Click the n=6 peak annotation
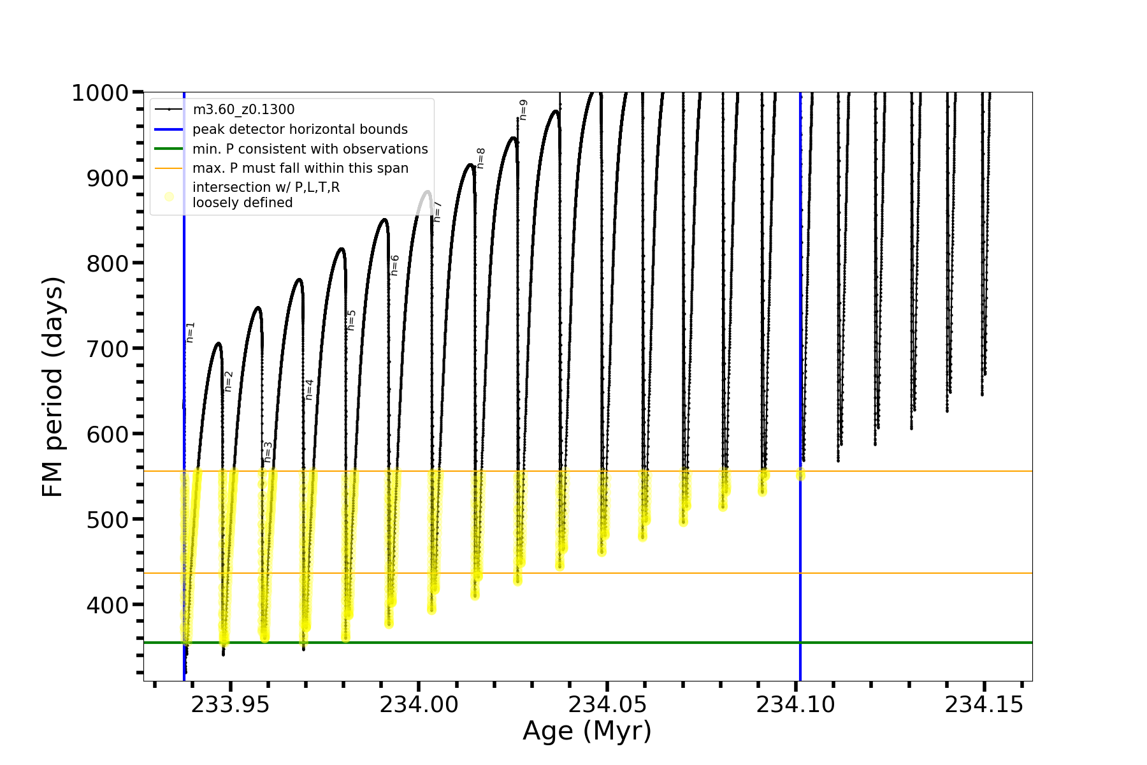The image size is (1147, 765). tap(395, 265)
